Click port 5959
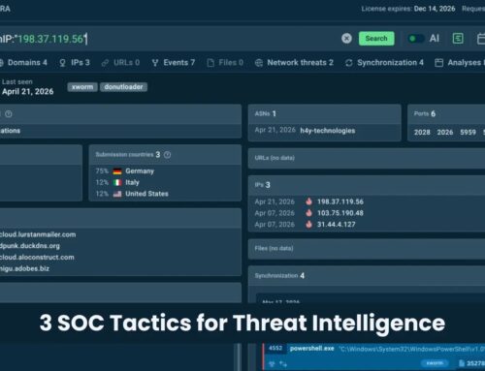The image size is (485, 371). [x=468, y=133]
